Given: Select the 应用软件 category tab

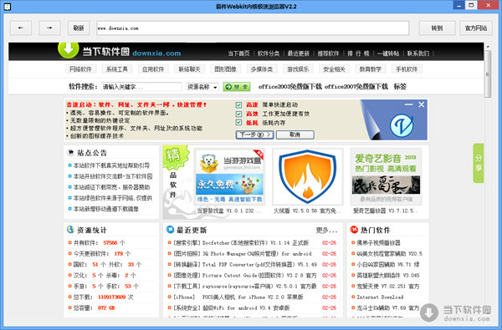Looking at the screenshot, I should pyautogui.click(x=153, y=69).
